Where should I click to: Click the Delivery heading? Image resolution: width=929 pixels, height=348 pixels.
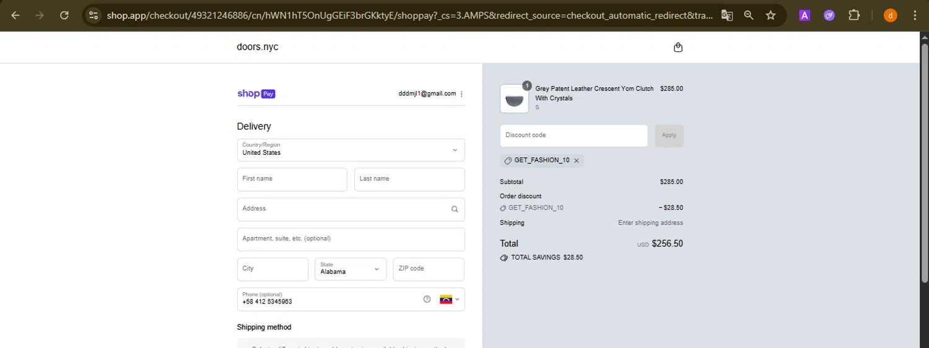coord(254,126)
